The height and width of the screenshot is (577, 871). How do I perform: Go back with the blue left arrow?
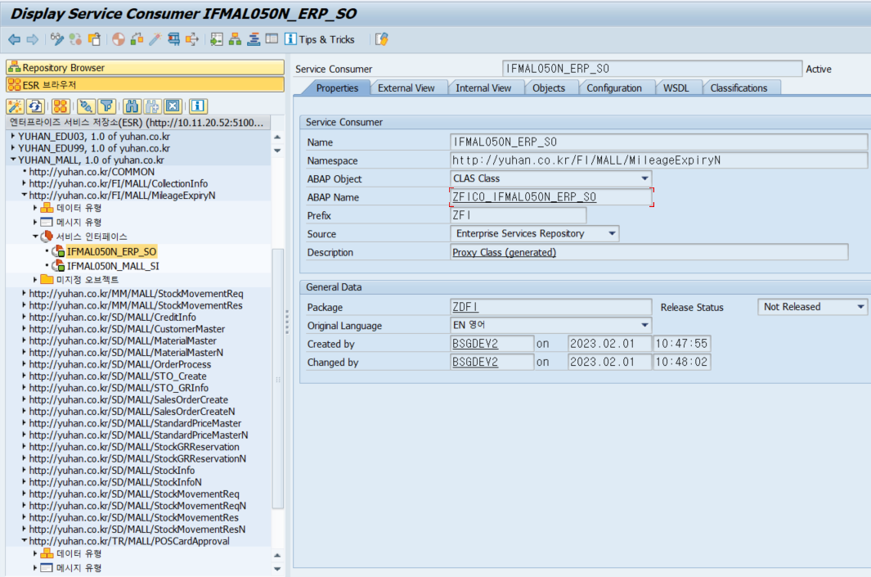(x=15, y=39)
